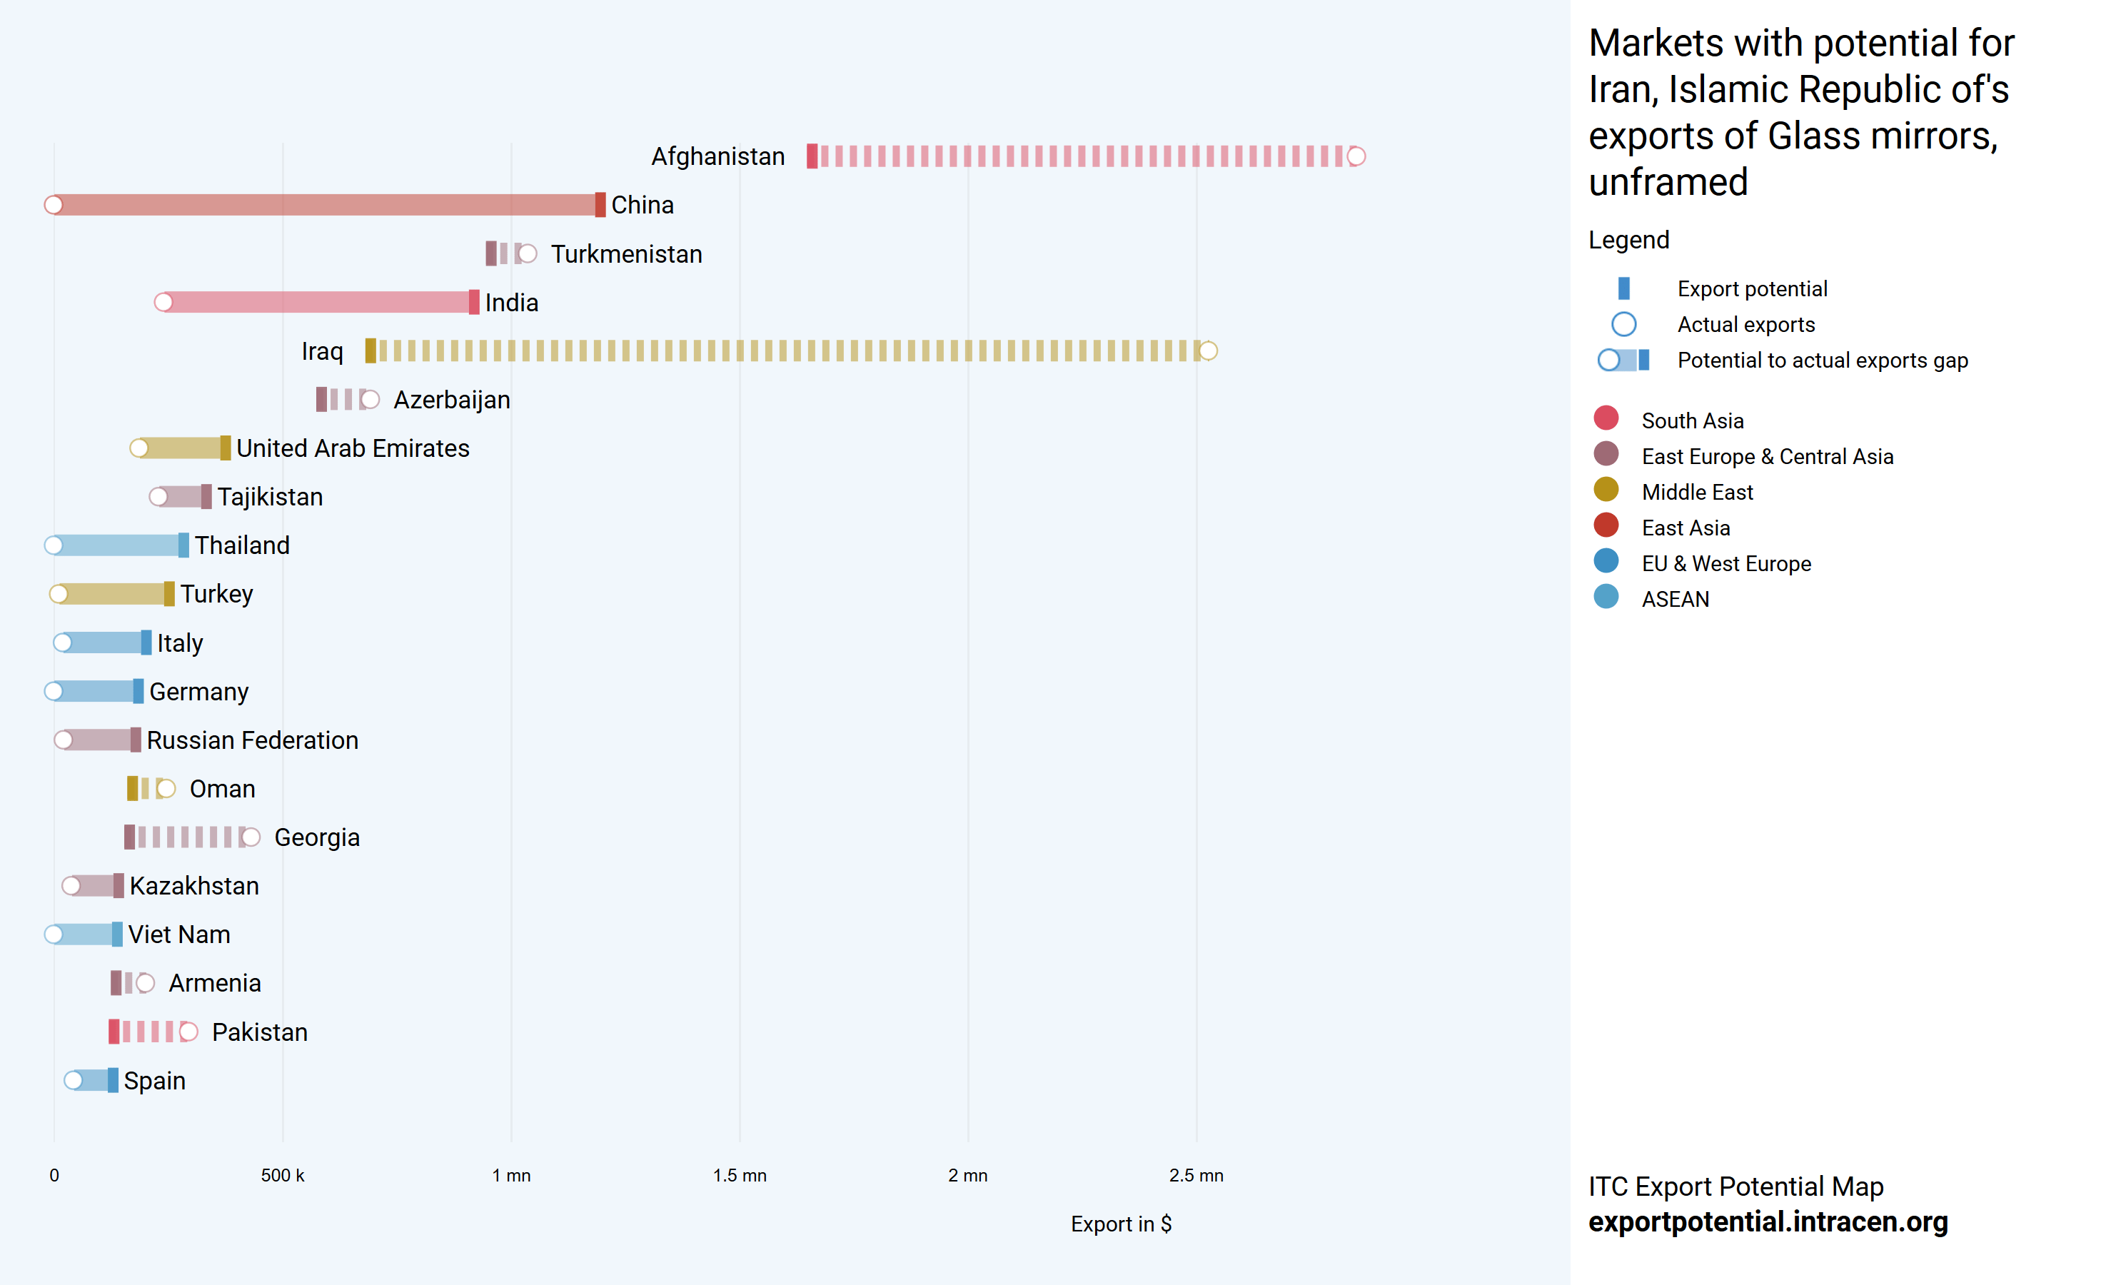Click Pakistan's actual exports circle marker
The height and width of the screenshot is (1285, 2106).
pyautogui.click(x=189, y=1032)
